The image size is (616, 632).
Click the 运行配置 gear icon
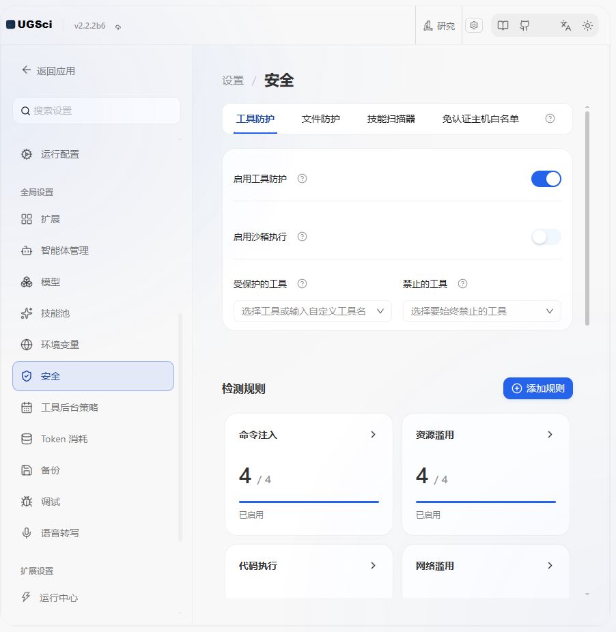(27, 154)
